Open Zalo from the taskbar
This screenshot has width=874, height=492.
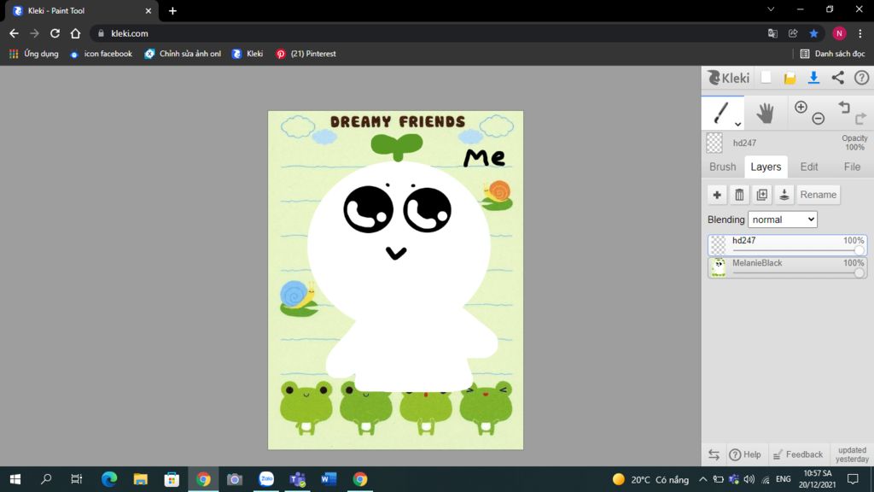[x=266, y=479]
